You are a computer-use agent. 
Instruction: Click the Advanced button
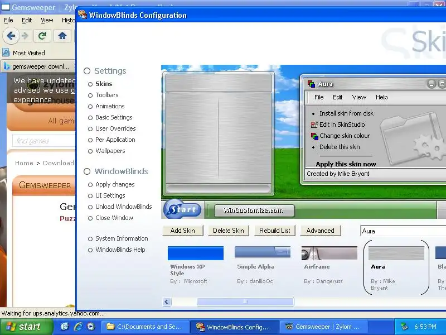pyautogui.click(x=320, y=231)
